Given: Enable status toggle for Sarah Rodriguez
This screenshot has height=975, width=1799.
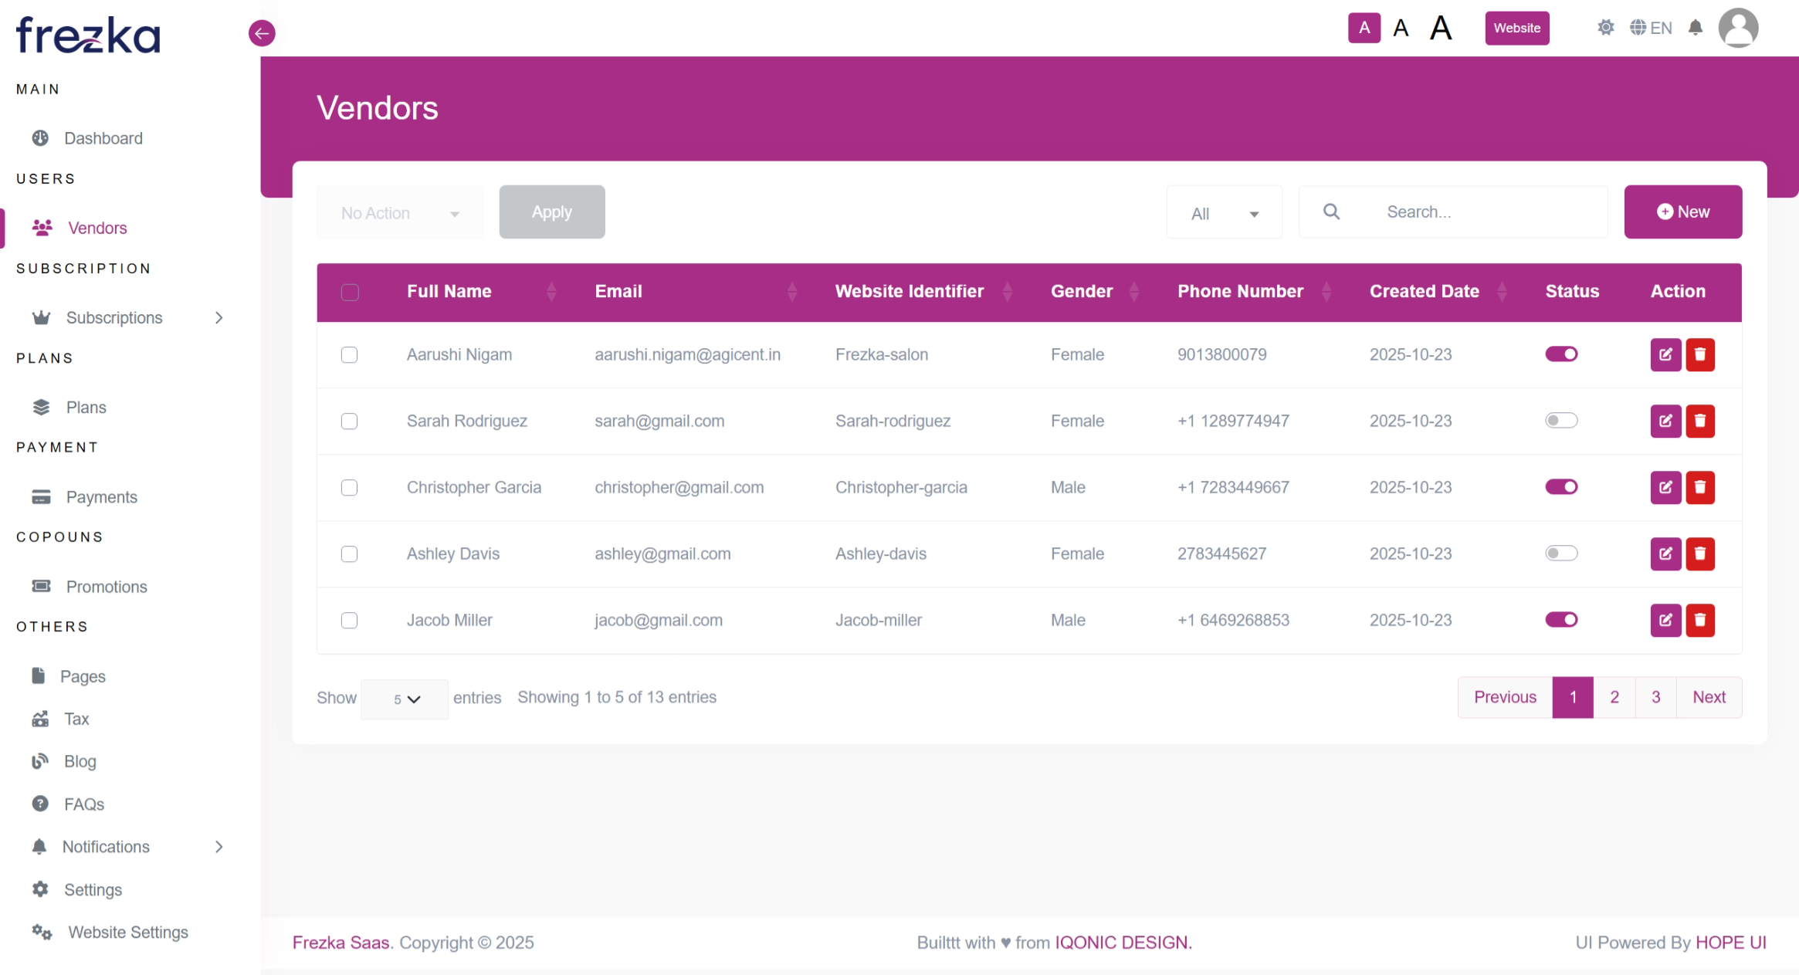Looking at the screenshot, I should 1560,421.
